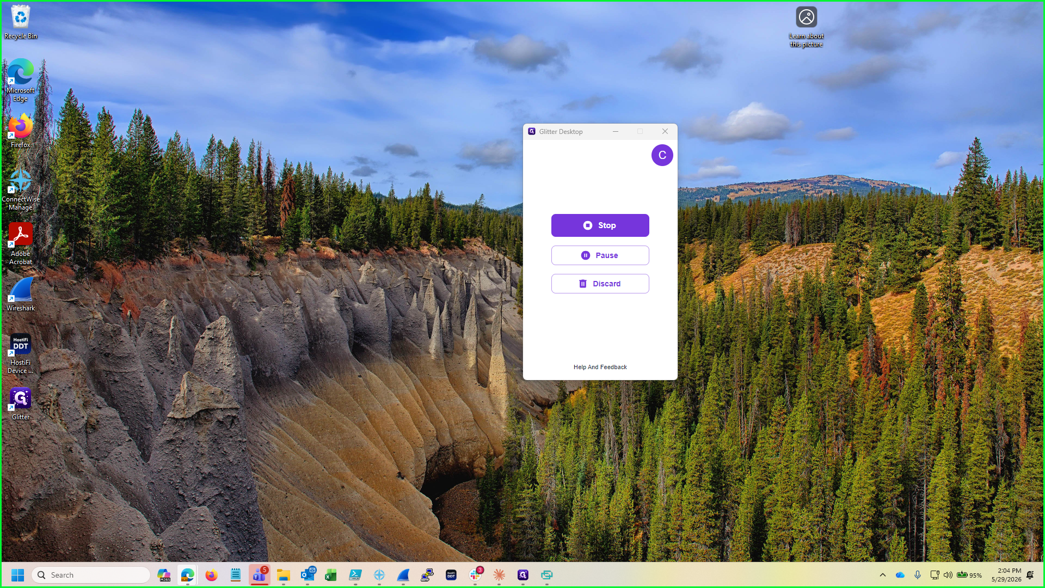
Task: Expand the hidden system tray icons
Action: tap(883, 575)
